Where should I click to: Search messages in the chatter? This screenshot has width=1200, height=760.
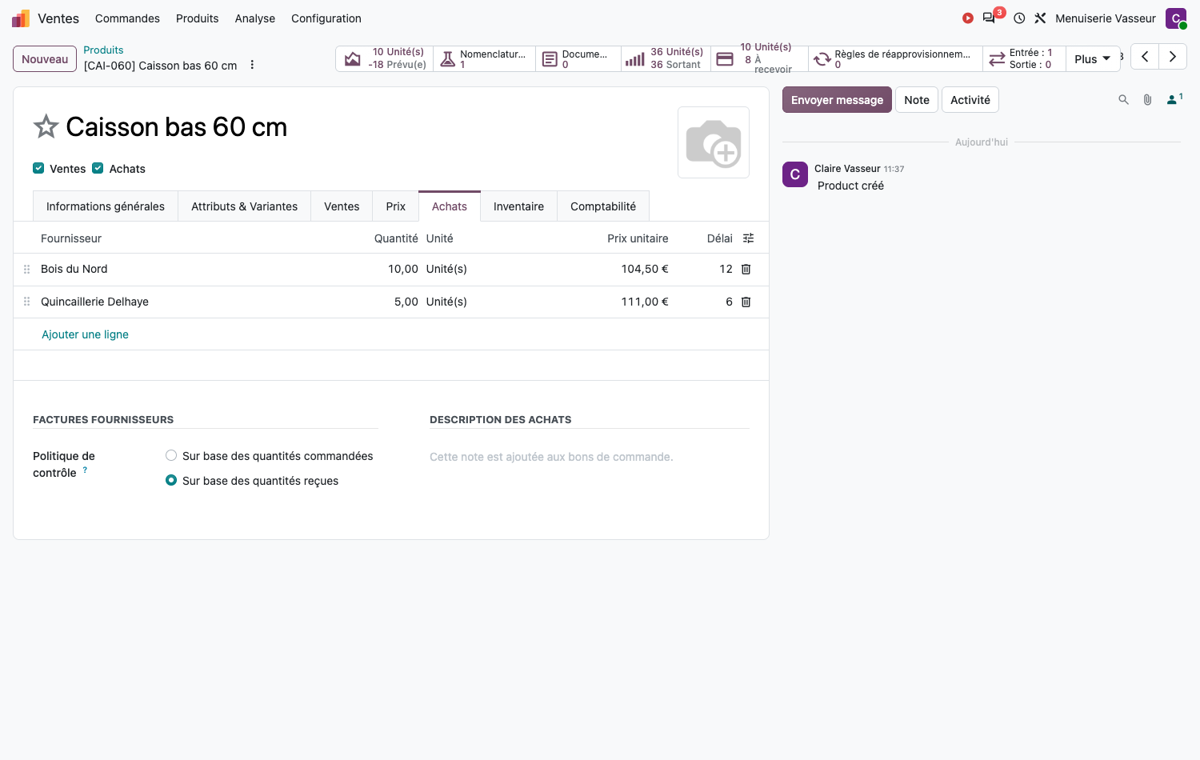point(1123,100)
